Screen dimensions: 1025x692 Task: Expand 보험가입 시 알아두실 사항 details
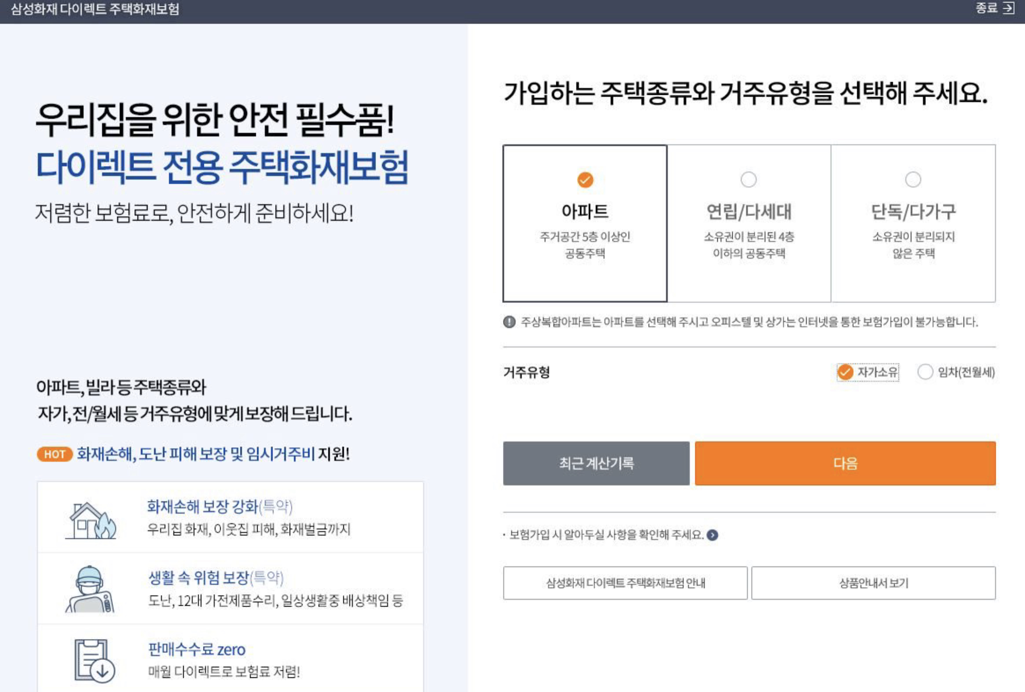[x=607, y=535]
